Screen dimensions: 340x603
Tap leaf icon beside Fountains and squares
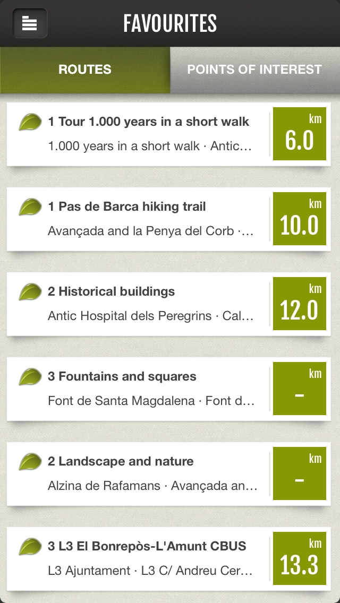(x=30, y=377)
